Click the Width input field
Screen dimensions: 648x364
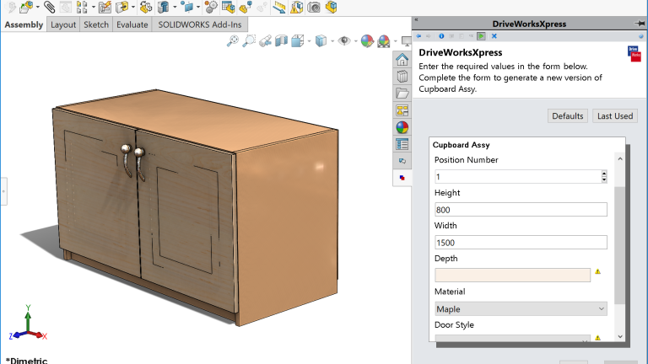pos(521,243)
